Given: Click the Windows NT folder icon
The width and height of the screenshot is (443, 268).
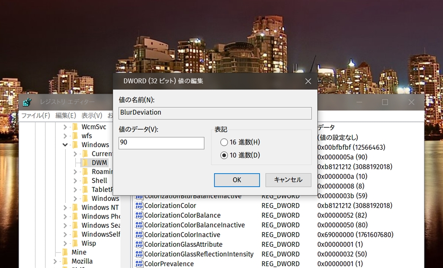Looking at the screenshot, I should tap(75, 207).
